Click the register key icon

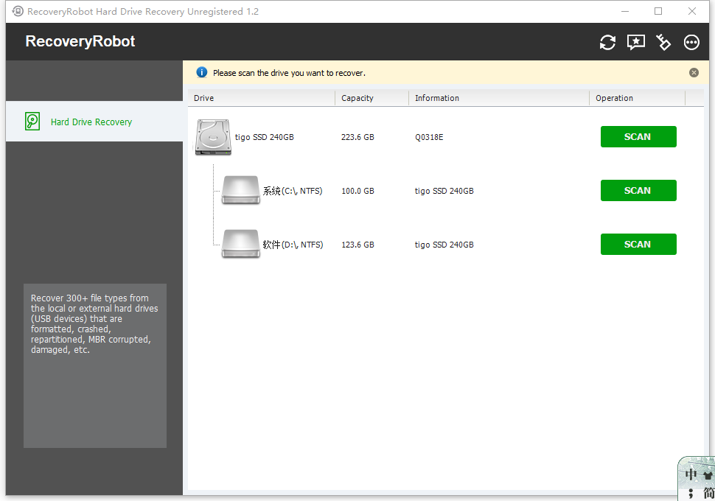coord(663,43)
